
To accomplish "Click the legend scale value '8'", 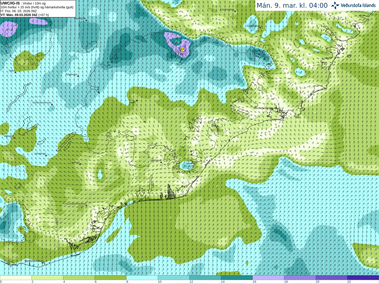I will tap(127, 282).
